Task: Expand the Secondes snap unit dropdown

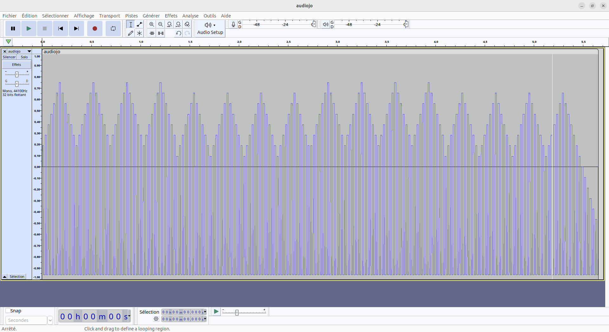Action: coord(50,320)
